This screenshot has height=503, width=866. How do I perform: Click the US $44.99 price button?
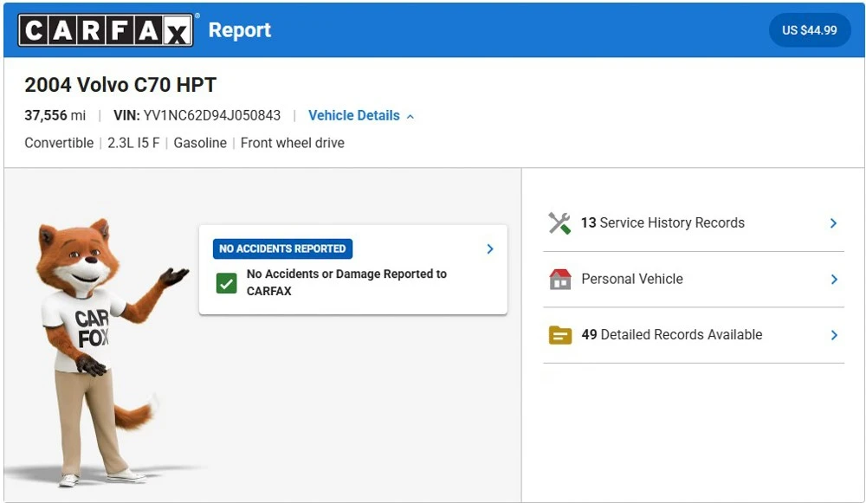click(809, 30)
